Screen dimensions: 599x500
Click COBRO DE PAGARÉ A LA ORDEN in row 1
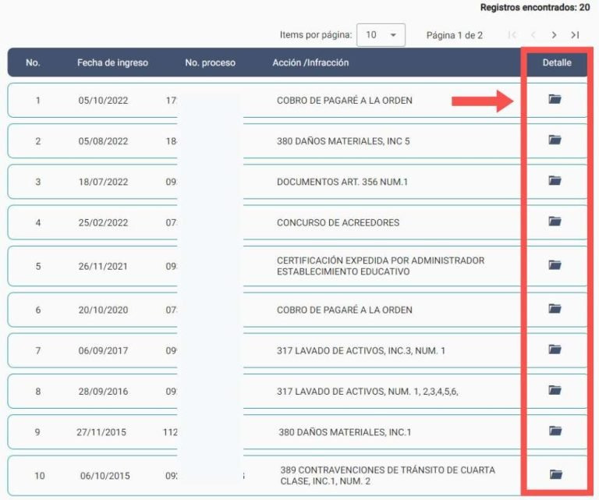(x=345, y=101)
